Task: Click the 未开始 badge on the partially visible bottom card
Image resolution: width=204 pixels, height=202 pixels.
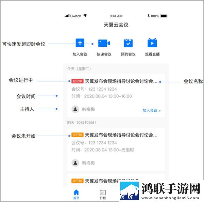Action: tap(77, 181)
